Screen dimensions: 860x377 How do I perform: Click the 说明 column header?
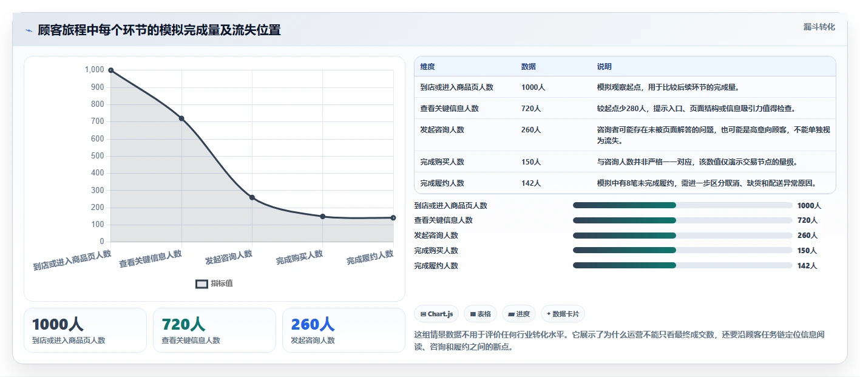tap(604, 67)
